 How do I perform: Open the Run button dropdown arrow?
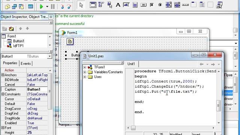47,7
